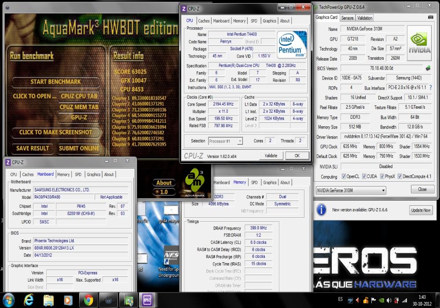Click SUBMIT ONLINE in AquaMark
This screenshot has width=440, height=308.
pyautogui.click(x=79, y=148)
